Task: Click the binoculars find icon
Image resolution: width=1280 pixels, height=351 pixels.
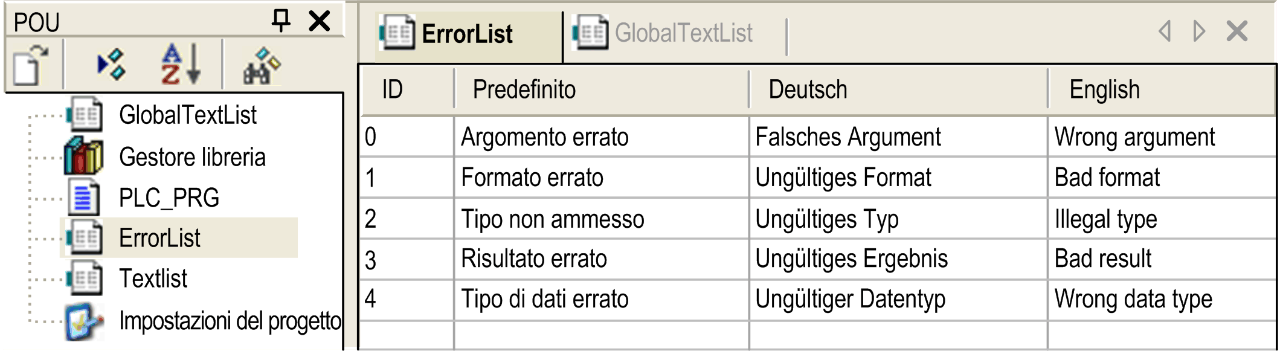Action: [261, 65]
